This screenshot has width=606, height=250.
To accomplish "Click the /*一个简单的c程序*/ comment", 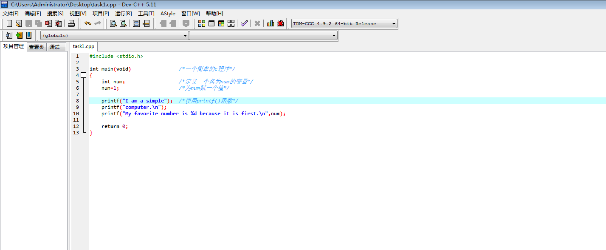I will [207, 69].
